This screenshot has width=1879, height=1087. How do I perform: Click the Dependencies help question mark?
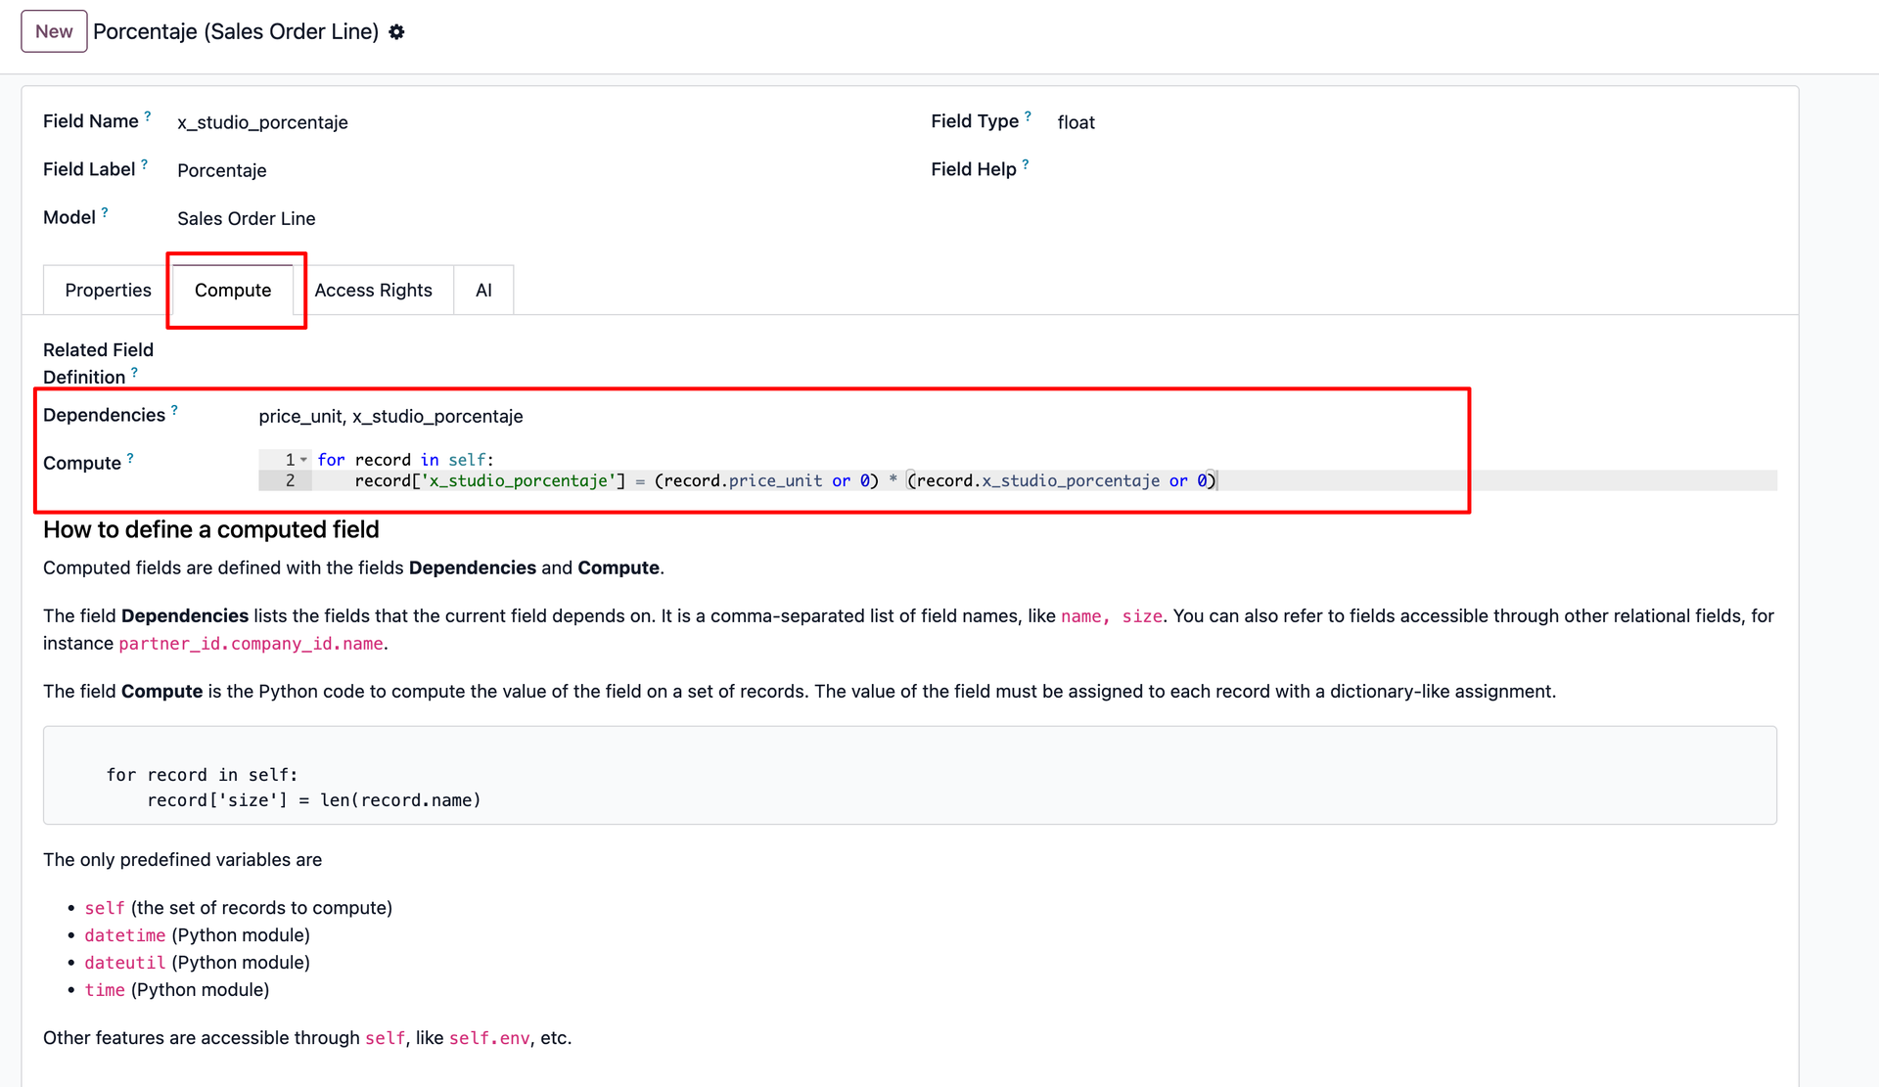click(x=174, y=410)
